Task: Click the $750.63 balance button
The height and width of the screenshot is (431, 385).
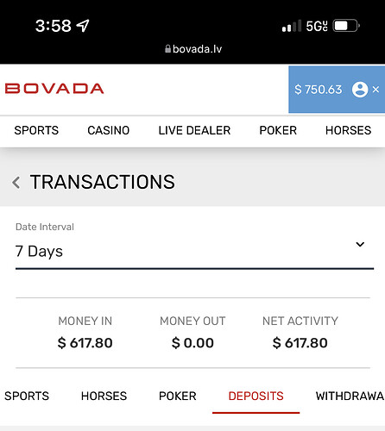Action: [319, 90]
